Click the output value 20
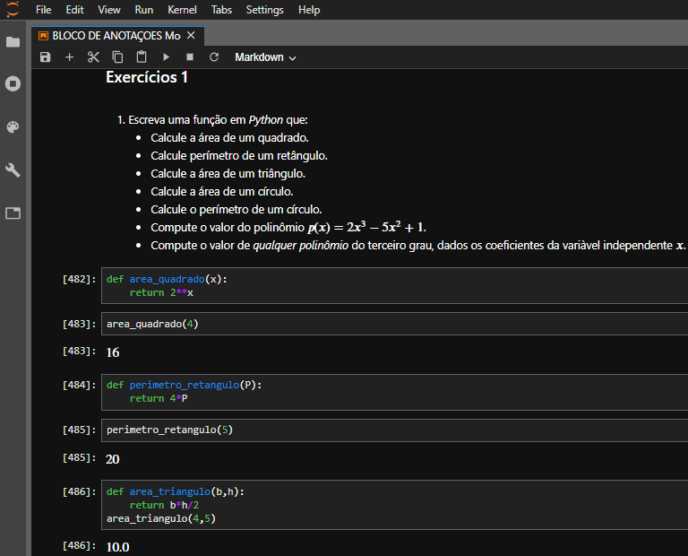 point(112,459)
